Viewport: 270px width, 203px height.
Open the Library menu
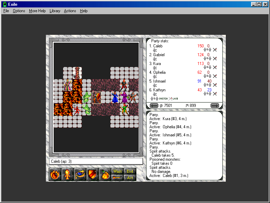[x=55, y=11]
